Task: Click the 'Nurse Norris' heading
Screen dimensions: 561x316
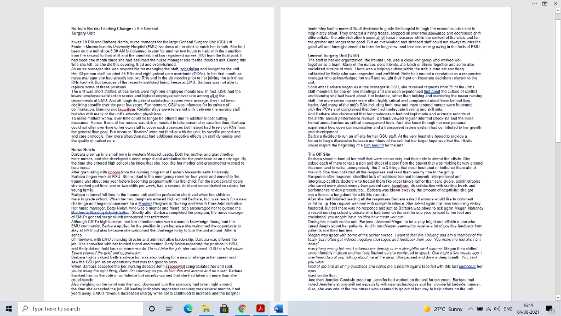Action: pyautogui.click(x=83, y=150)
